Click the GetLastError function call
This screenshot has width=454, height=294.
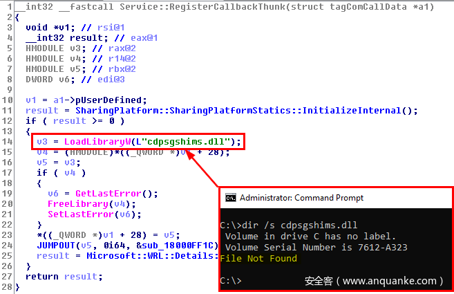[108, 194]
